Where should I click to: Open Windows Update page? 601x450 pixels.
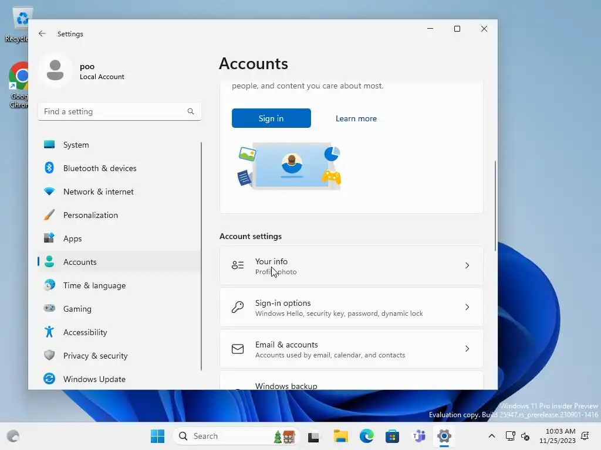click(120, 379)
